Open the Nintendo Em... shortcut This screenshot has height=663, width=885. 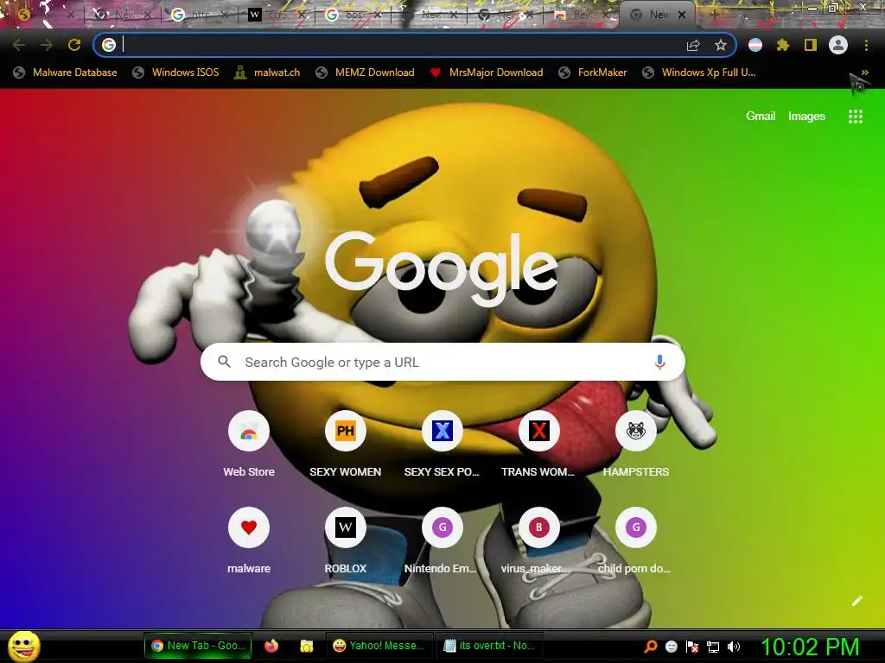[442, 541]
